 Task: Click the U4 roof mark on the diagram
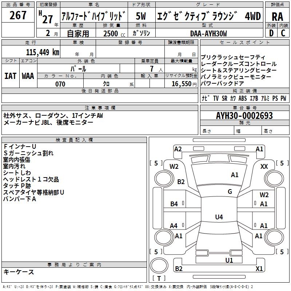click(x=219, y=217)
